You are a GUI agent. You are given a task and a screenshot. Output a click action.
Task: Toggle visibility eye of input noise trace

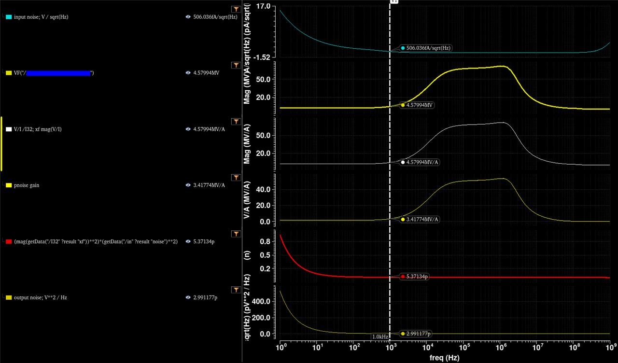pyautogui.click(x=188, y=17)
